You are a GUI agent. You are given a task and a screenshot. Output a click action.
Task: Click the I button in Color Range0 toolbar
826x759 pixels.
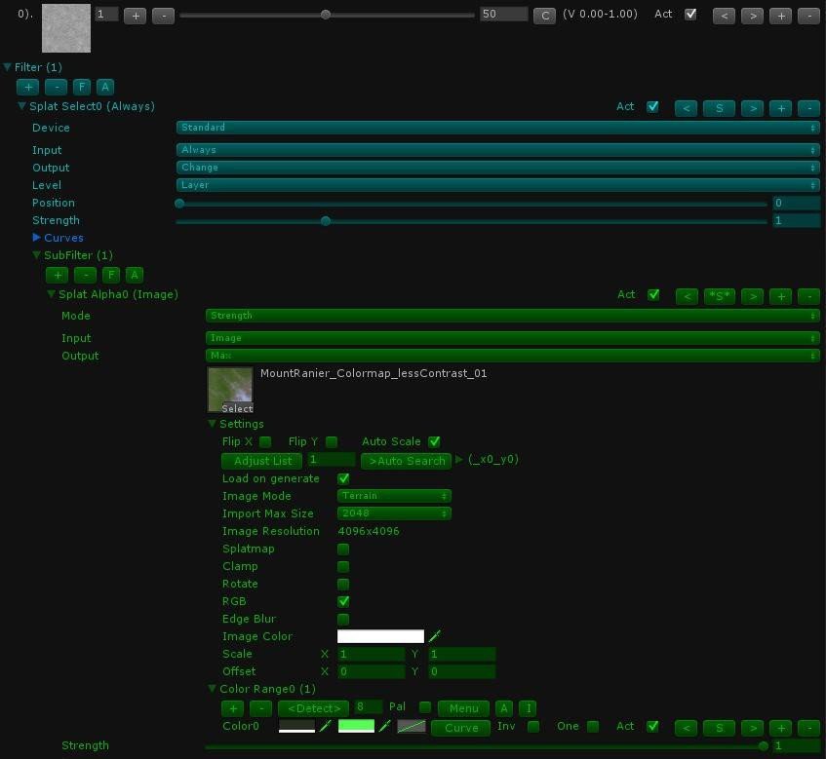pos(529,708)
